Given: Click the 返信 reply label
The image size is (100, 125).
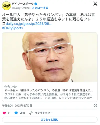Looking at the screenshot, I should [22, 113].
